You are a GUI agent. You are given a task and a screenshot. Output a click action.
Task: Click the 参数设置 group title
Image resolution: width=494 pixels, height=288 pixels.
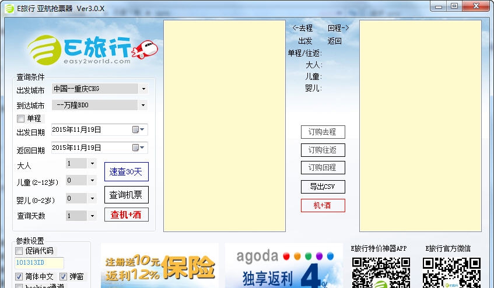(x=30, y=241)
